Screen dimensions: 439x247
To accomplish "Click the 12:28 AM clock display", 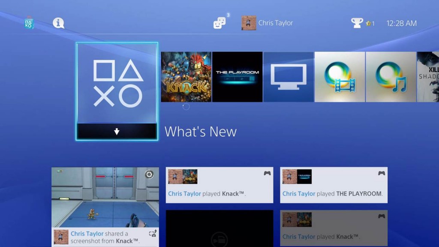I will pyautogui.click(x=401, y=23).
